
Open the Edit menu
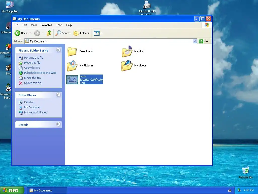pyautogui.click(x=25, y=25)
